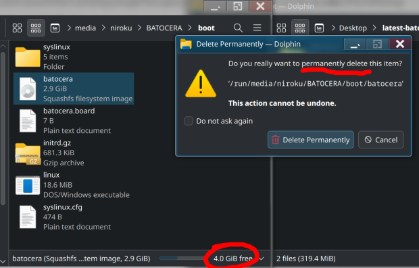
Task: Expand chevron before latest-bato in right window
Action: click(x=374, y=28)
